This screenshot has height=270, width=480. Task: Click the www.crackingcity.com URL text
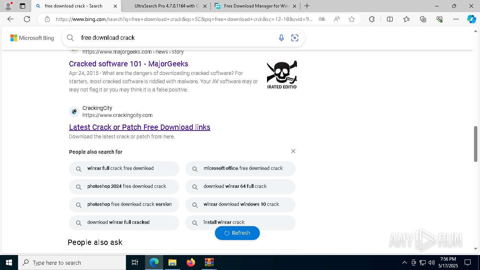tap(117, 115)
